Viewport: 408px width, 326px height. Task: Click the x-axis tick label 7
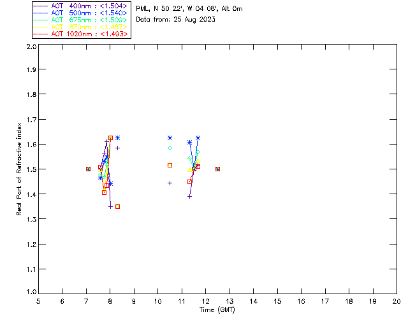[x=86, y=301]
